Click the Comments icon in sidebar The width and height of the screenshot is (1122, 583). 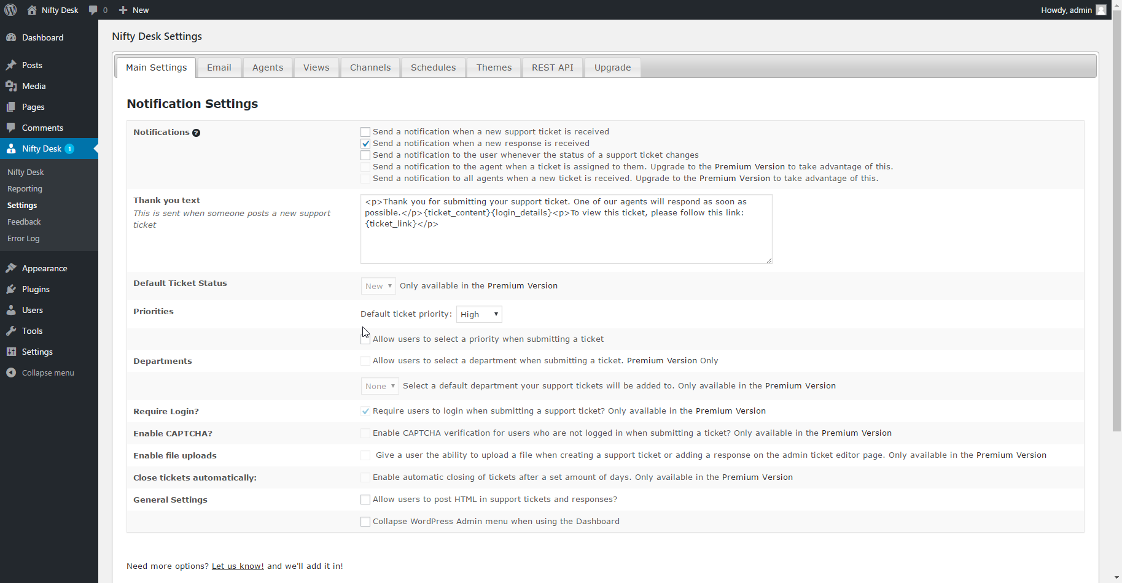pyautogui.click(x=11, y=128)
